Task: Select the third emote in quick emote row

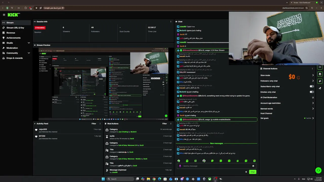Action: (x=195, y=161)
